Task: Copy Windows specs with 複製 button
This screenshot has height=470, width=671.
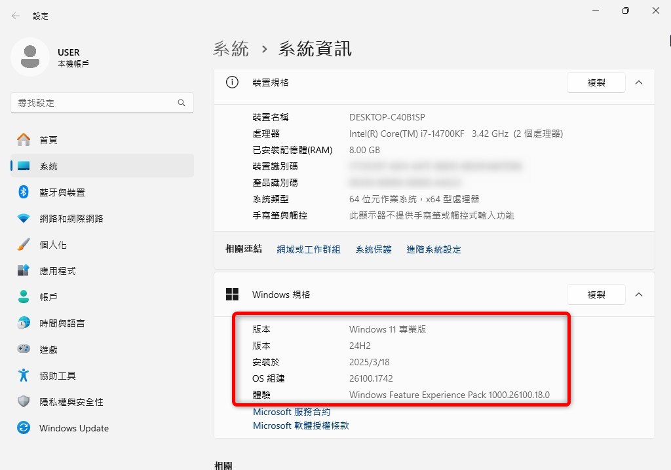Action: [596, 295]
